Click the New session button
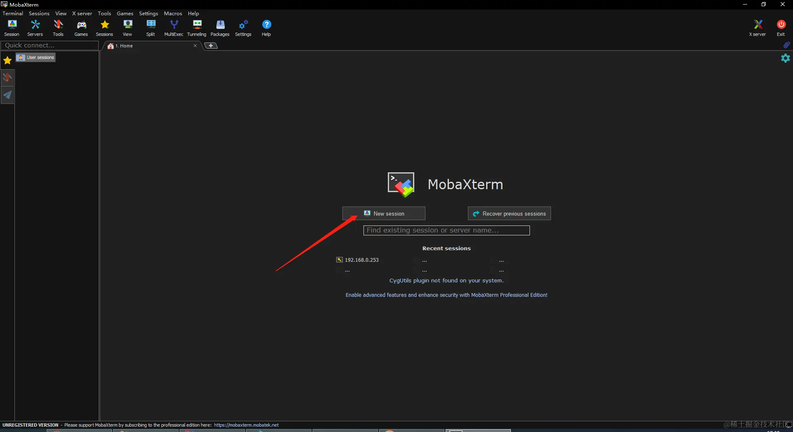The width and height of the screenshot is (793, 432). 384,214
